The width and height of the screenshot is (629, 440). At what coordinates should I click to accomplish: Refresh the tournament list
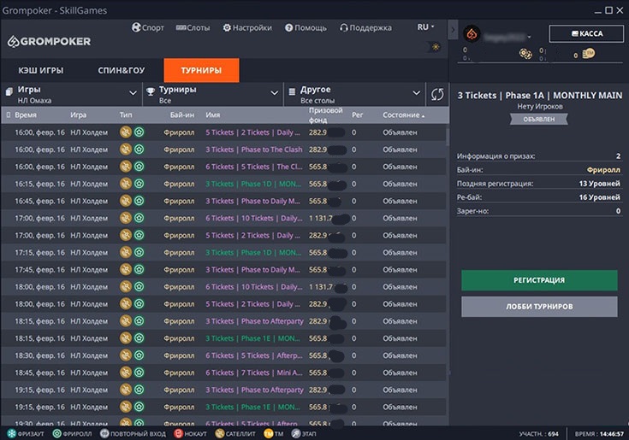coord(437,95)
